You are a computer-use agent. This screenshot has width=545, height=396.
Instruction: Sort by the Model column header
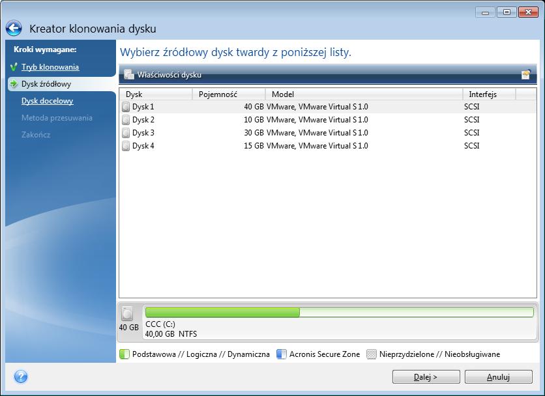pos(364,94)
